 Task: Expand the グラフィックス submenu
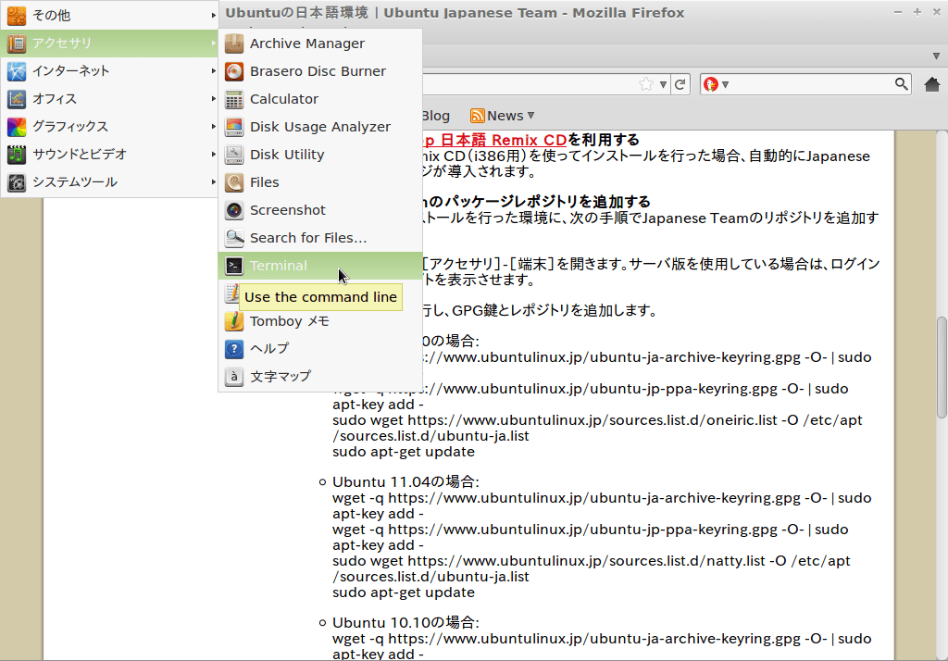coord(214,127)
